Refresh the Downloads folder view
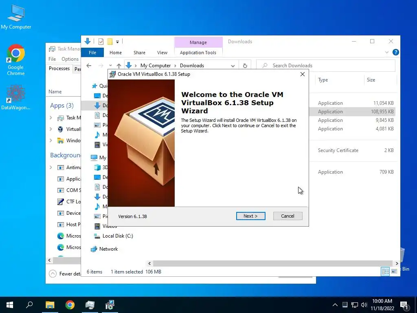The image size is (417, 313). point(245,66)
